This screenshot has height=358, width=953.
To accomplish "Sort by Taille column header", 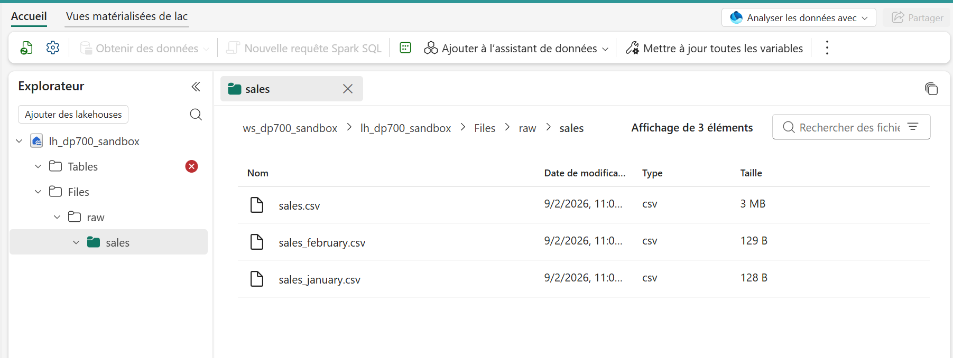I will tap(751, 173).
